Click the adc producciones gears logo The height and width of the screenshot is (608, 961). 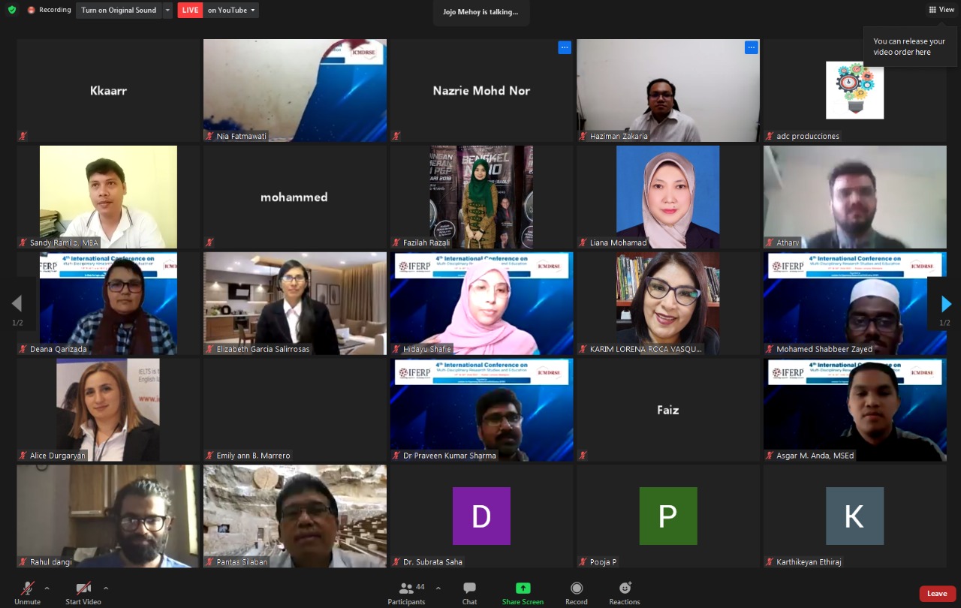854,90
